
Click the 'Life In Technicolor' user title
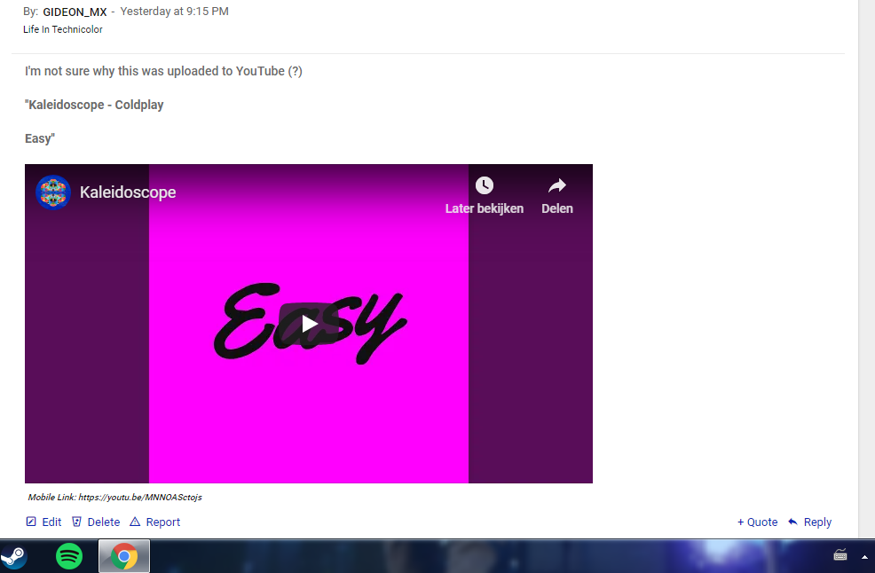click(62, 29)
